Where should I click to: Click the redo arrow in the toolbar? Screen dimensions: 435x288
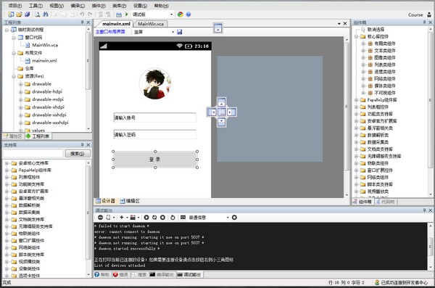tap(90, 15)
